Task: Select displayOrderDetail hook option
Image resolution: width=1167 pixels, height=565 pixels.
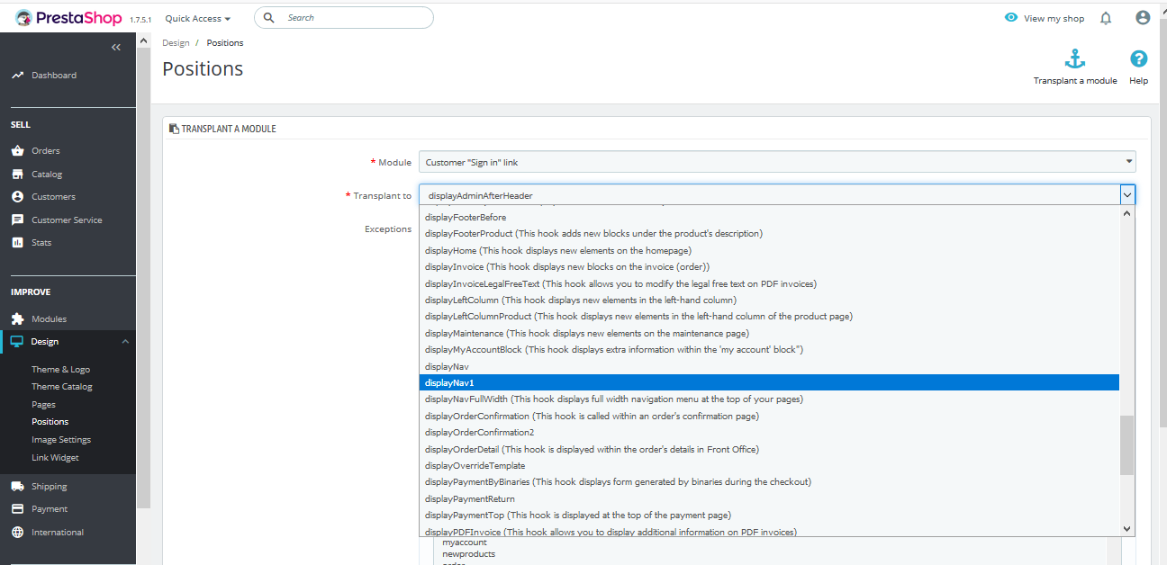Action: tap(769, 450)
